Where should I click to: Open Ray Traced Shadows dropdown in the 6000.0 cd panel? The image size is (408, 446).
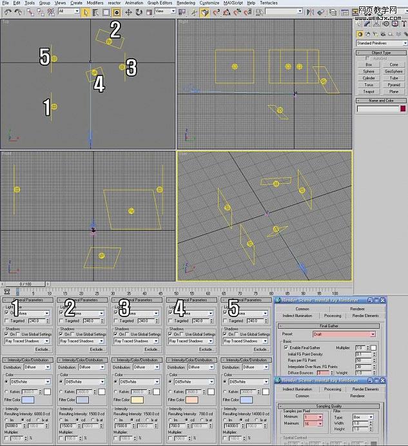(27, 341)
